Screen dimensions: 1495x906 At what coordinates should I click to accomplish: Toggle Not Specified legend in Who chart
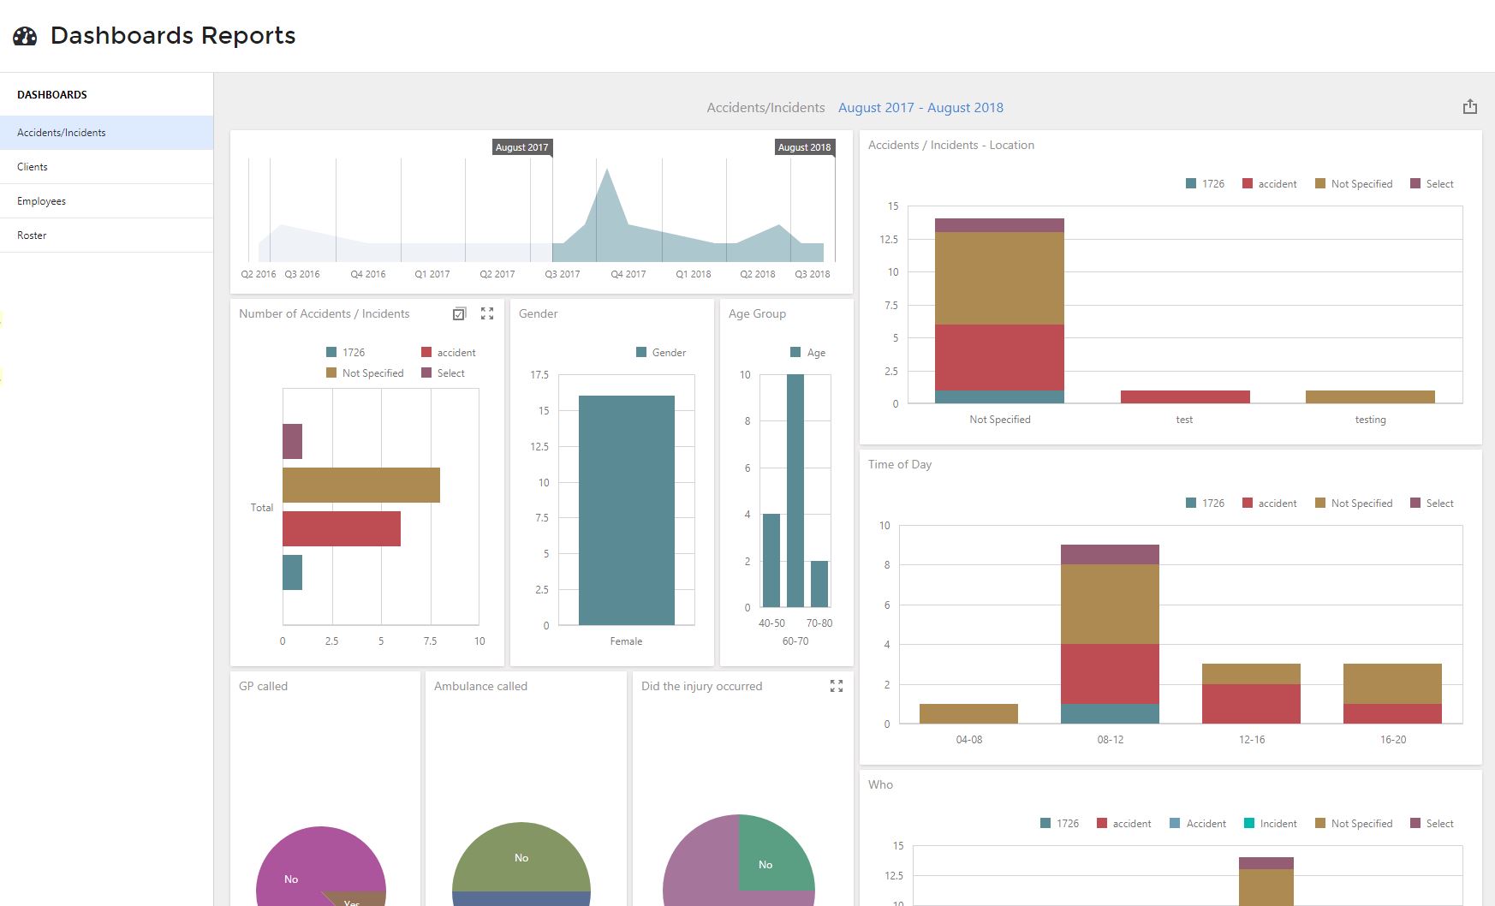(1354, 824)
